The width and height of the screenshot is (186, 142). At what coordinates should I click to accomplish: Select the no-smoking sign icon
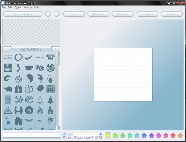[19, 78]
